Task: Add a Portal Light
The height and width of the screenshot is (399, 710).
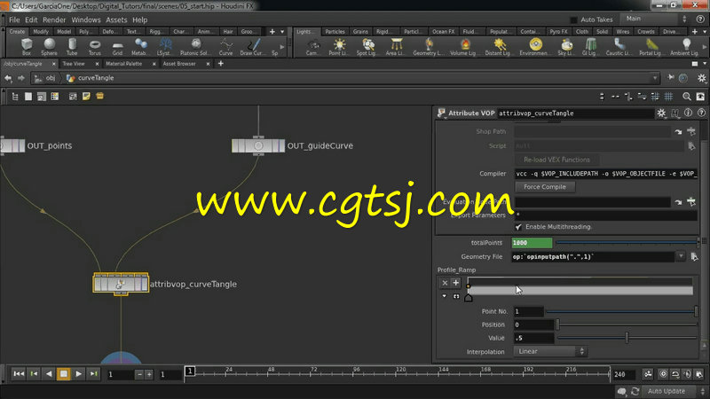Action: click(651, 47)
